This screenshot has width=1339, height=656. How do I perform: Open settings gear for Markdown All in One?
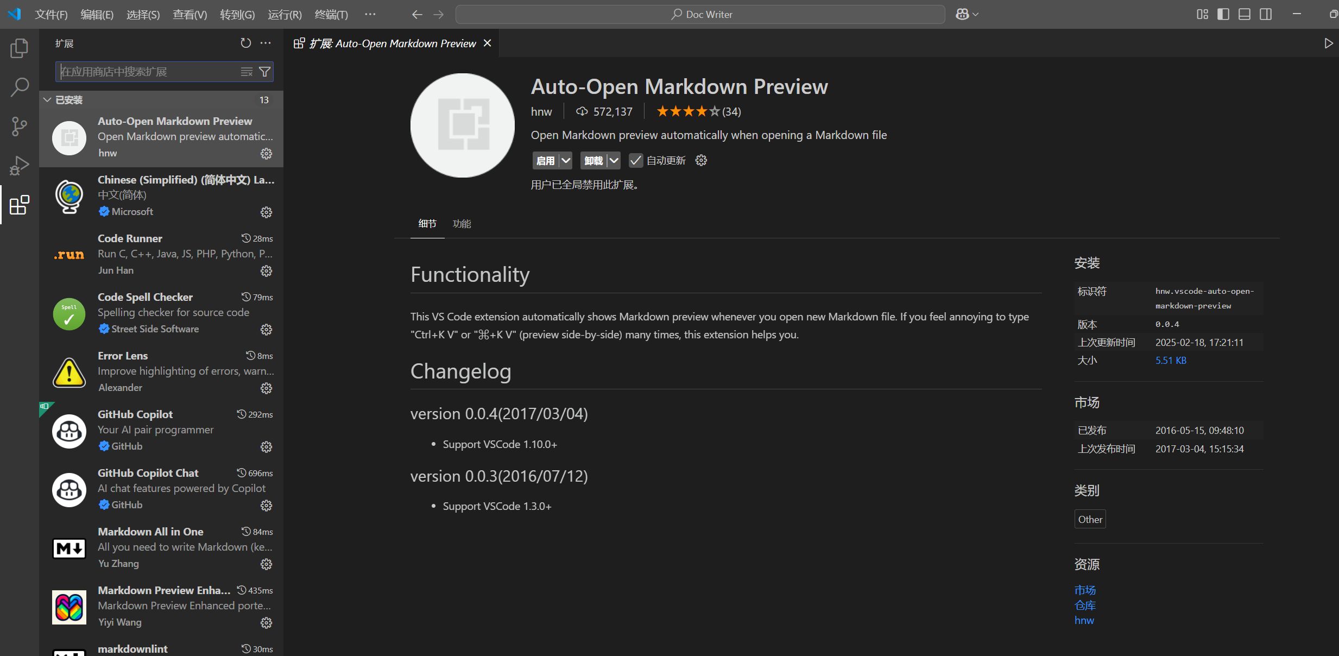pos(266,564)
